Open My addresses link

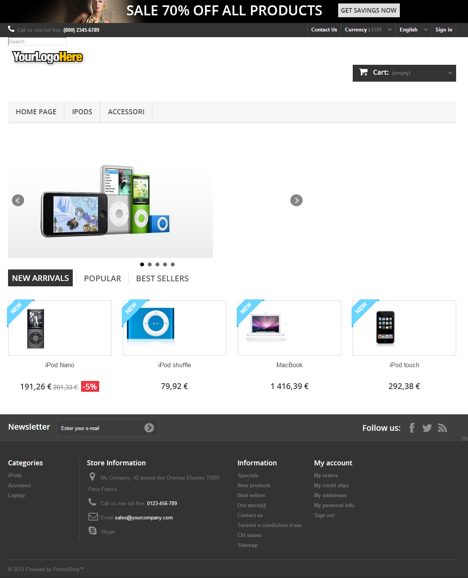tap(331, 495)
